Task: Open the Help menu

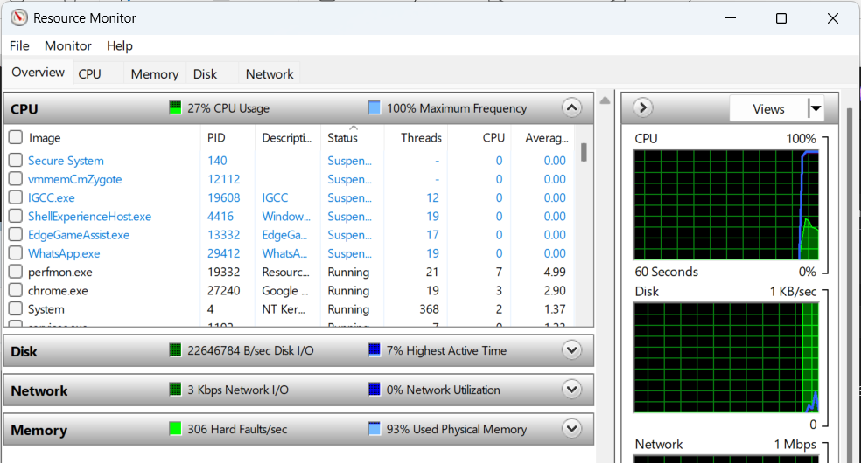Action: 120,45
